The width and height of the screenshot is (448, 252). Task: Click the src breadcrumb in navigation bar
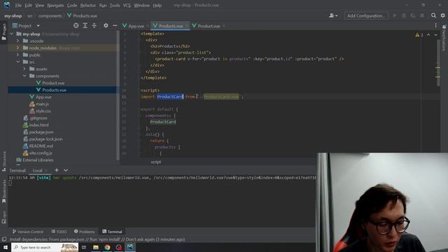(x=30, y=15)
